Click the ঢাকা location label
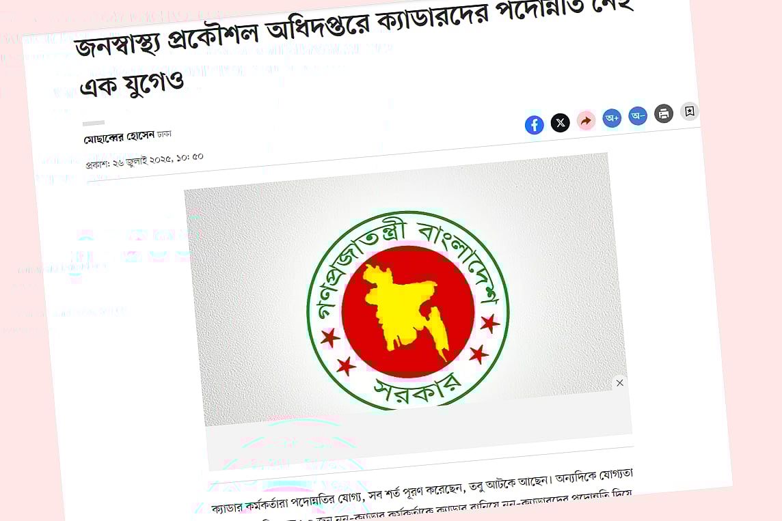The height and width of the screenshot is (521, 782). coord(164,134)
